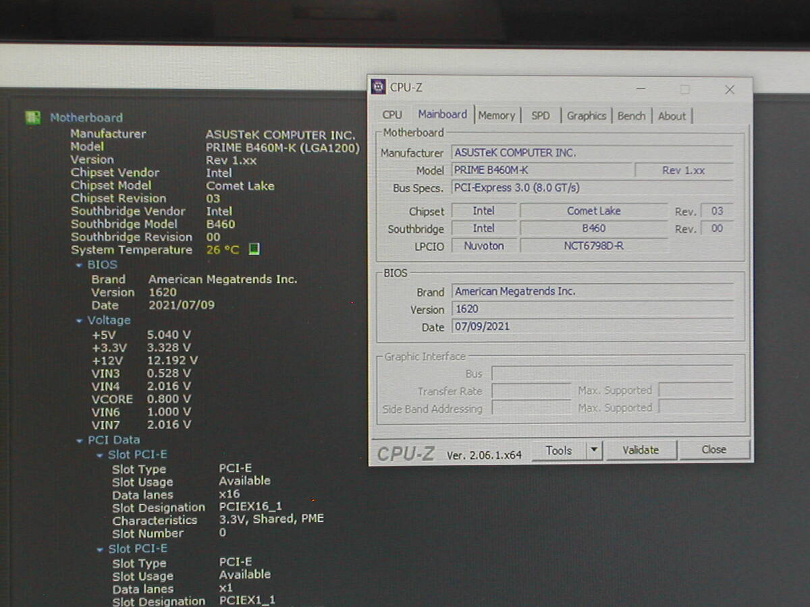This screenshot has width=810, height=607.
Task: Click the Southbridge Rev. 00 field in CPU-Z
Action: click(x=717, y=229)
